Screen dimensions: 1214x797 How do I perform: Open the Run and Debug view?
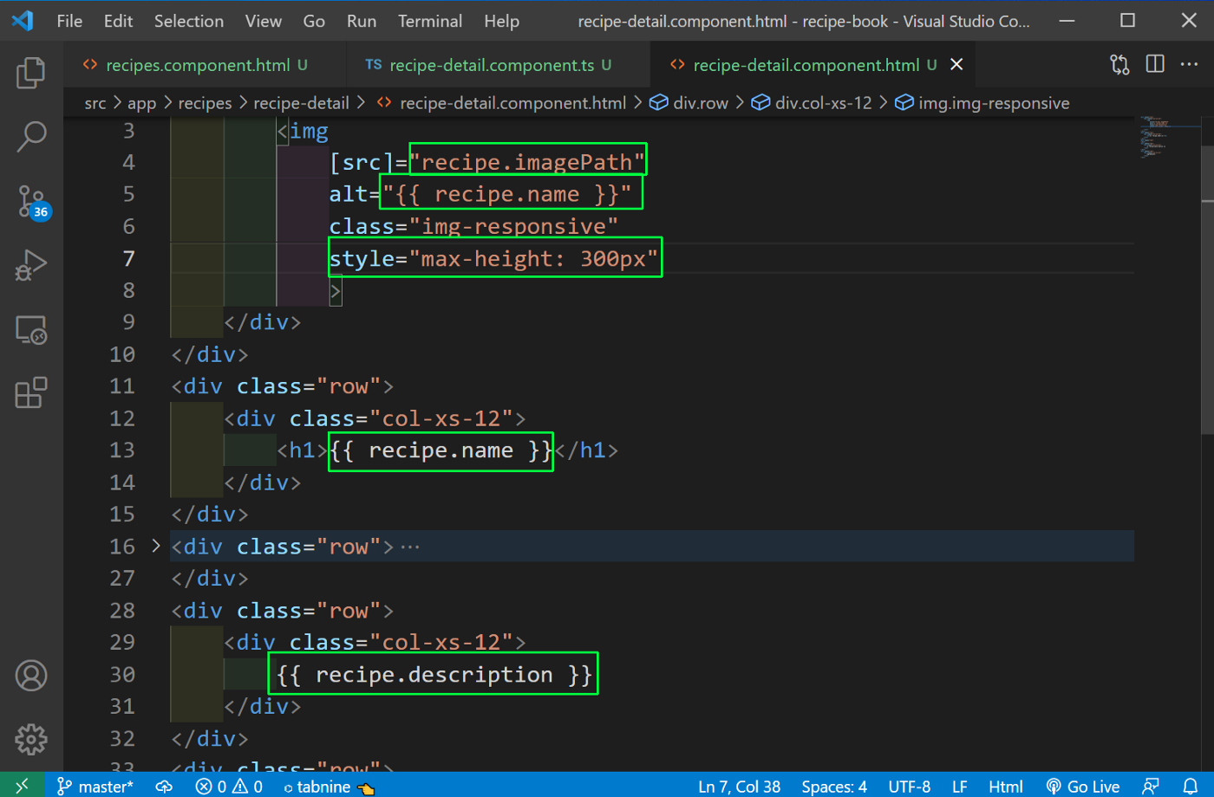point(31,265)
